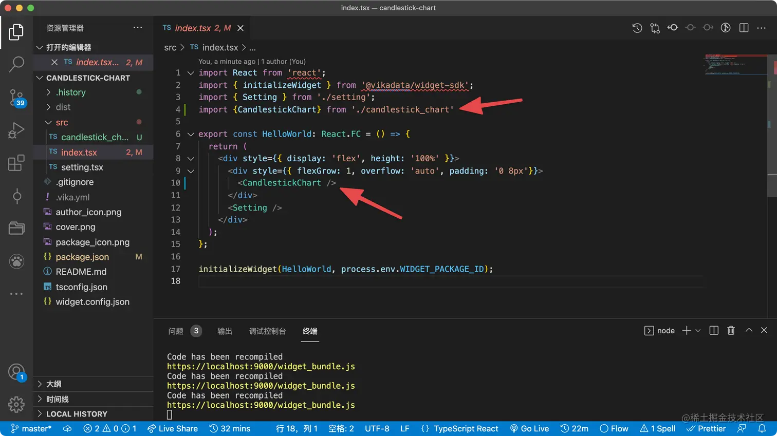Switch to the 终端 terminal tab
This screenshot has height=436, width=777.
(310, 331)
